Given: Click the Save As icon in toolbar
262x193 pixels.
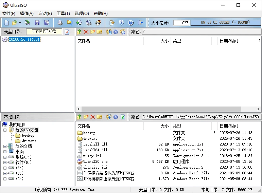Looking at the screenshot, I should tap(47, 23).
